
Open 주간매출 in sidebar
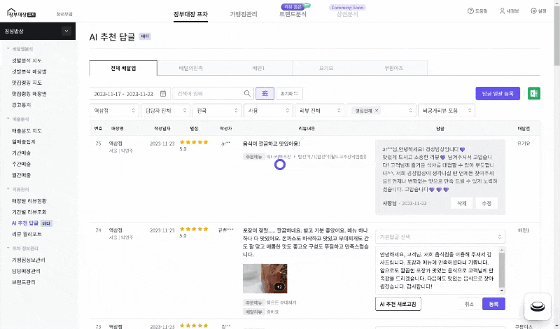pyautogui.click(x=22, y=164)
